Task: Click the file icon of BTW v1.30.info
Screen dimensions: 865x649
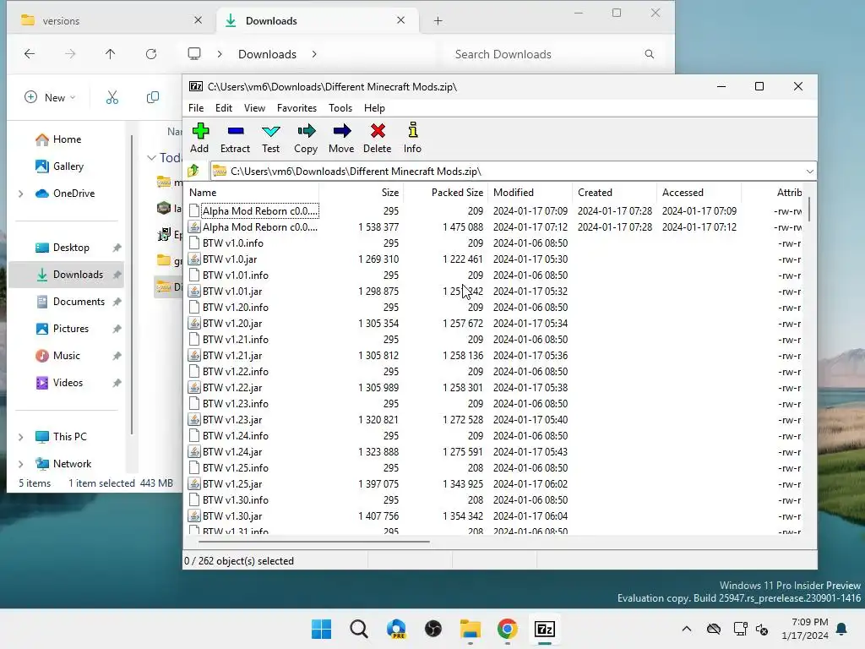Action: (x=194, y=500)
